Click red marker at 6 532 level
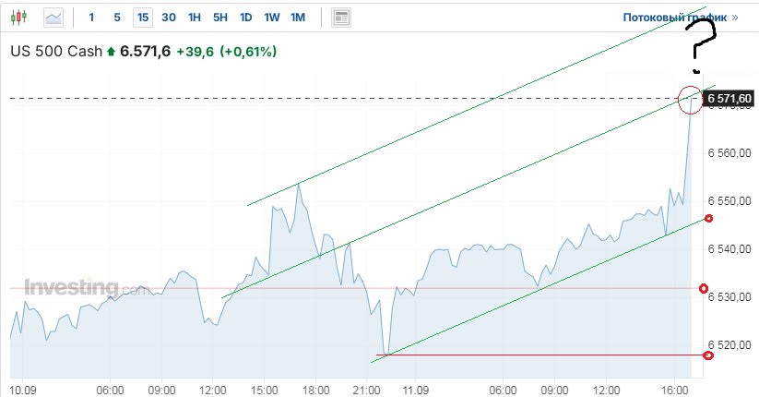This screenshot has height=397, width=759. [705, 288]
